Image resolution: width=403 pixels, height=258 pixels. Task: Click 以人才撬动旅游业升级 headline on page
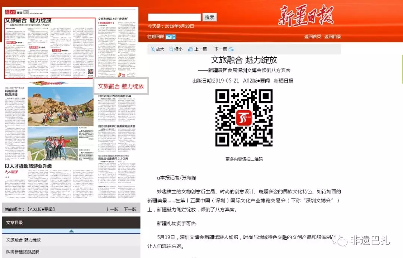(x=28, y=166)
